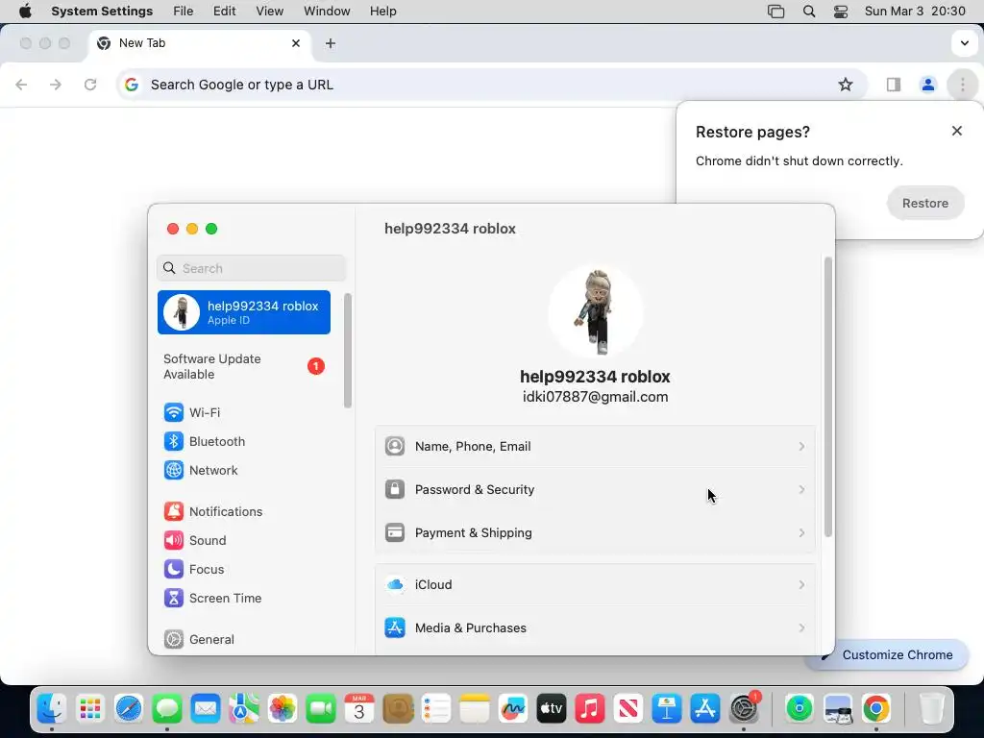Bookmark this tab with star icon
The image size is (984, 738).
pos(846,85)
